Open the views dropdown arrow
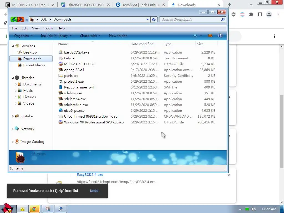This screenshot has width=284, height=213. coord(201,35)
